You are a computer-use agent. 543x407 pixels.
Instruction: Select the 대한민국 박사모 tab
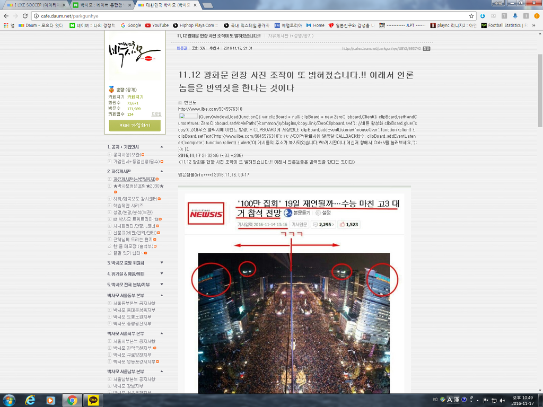[168, 5]
